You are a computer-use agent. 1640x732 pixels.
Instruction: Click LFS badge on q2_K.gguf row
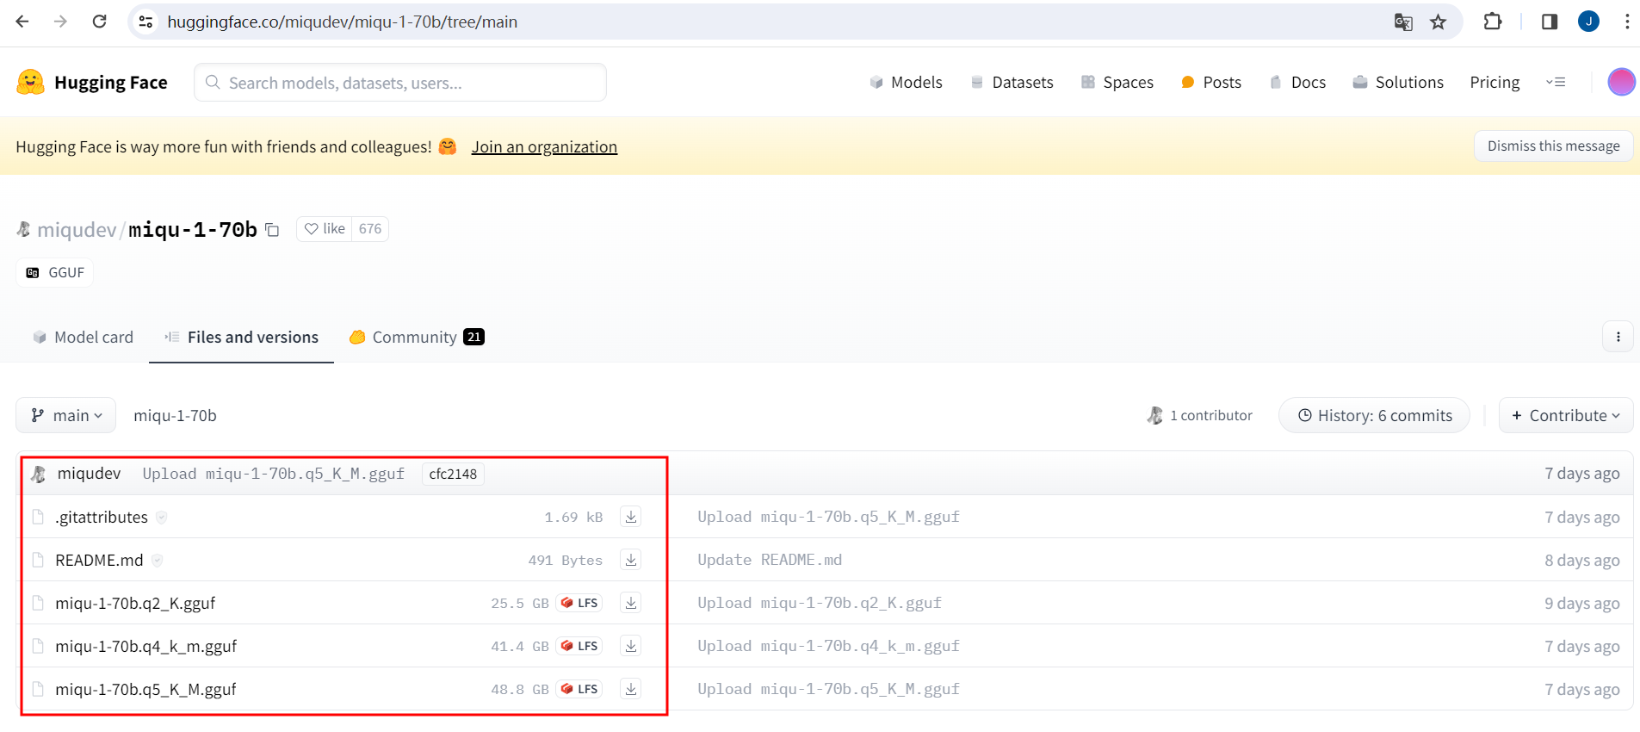579,603
